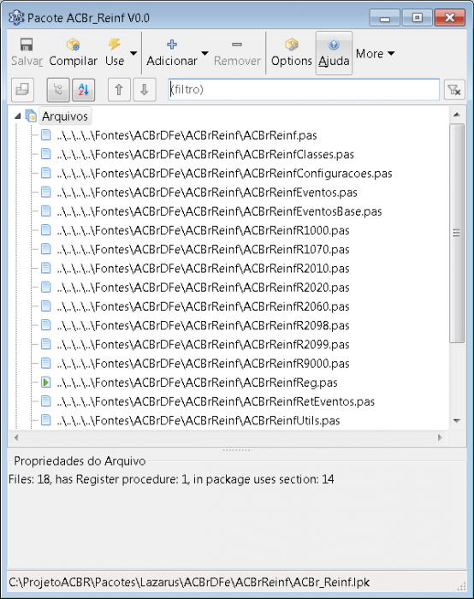Select ACBrReinfReg.pas register unit
This screenshot has width=474, height=599.
197,383
